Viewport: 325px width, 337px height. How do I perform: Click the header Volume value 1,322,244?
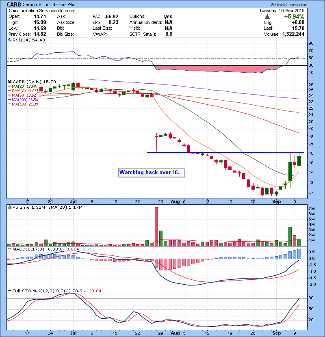coord(293,34)
